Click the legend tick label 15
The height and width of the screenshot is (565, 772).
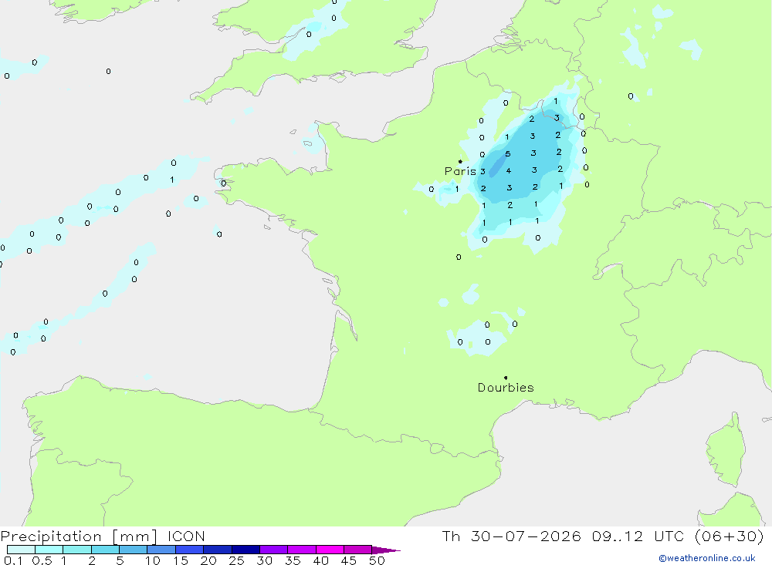tap(181, 560)
